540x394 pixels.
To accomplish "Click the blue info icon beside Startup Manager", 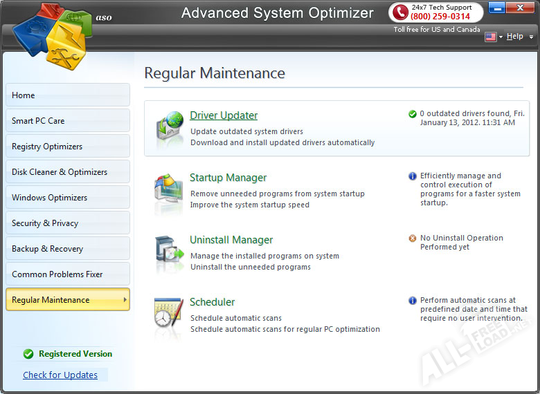I will pos(413,176).
